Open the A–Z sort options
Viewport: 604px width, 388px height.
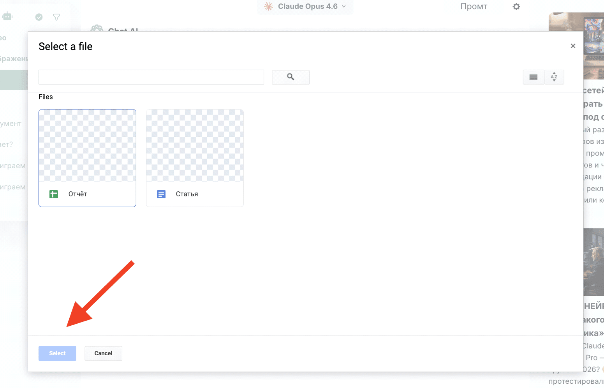click(x=554, y=77)
